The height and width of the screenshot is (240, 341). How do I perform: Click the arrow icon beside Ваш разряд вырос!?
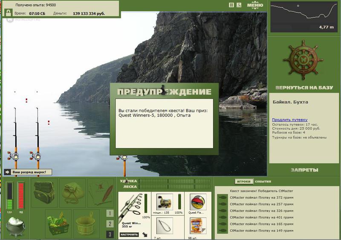pos(7,172)
